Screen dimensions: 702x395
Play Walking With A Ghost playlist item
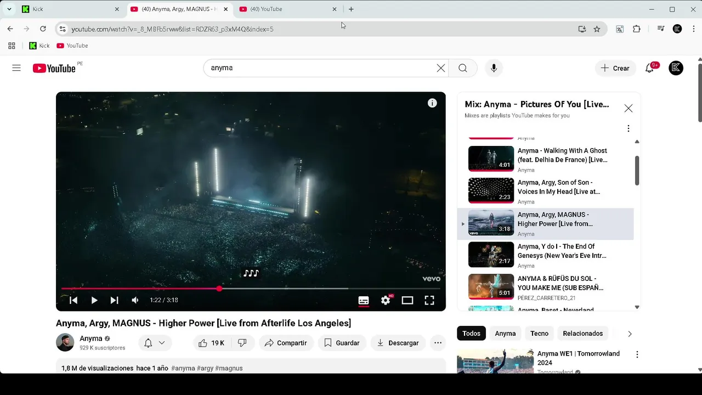coord(545,160)
